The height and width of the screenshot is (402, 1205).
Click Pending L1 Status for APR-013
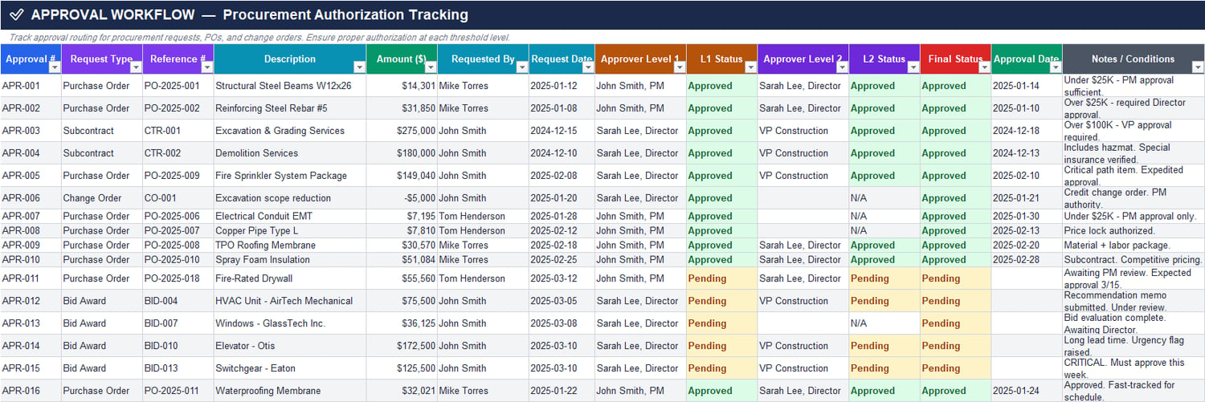pos(721,323)
